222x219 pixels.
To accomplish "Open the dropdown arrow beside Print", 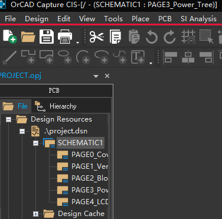I will tap(77, 43).
